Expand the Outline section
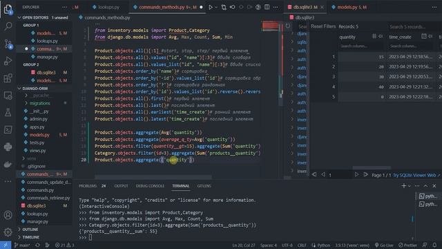The image size is (442, 249). pyautogui.click(x=19, y=229)
